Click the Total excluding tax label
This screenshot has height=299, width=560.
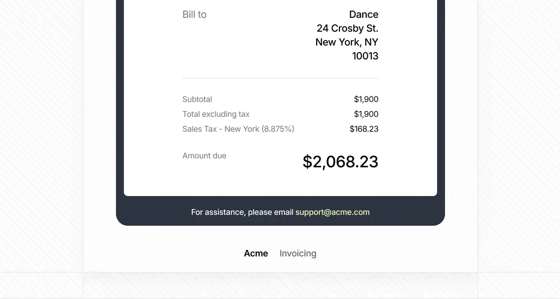[x=216, y=114]
